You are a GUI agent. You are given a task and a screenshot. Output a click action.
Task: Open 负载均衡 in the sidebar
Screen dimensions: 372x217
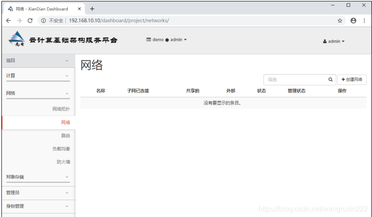click(x=61, y=149)
